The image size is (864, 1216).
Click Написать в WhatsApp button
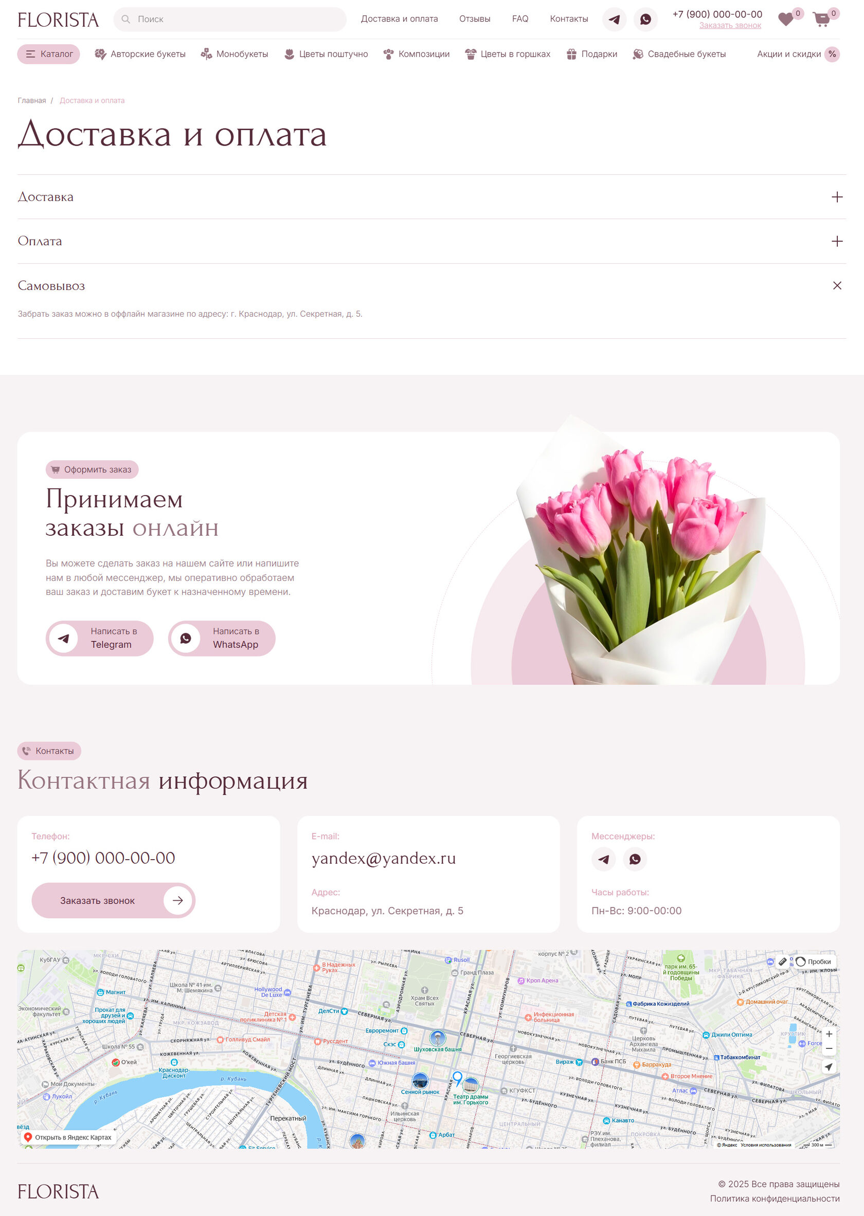point(222,638)
